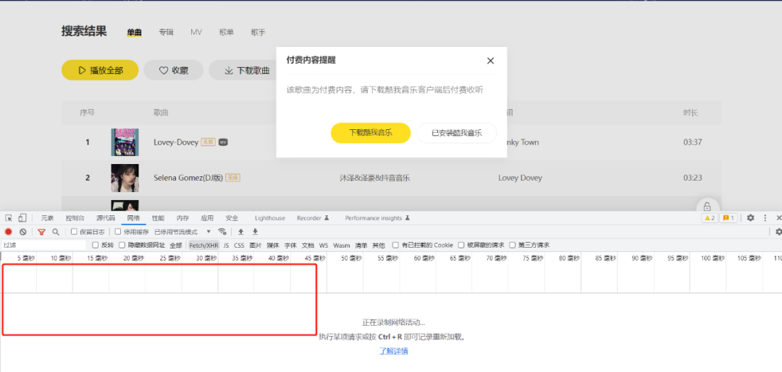Switch to the 元素 DevTools tab
The height and width of the screenshot is (372, 782).
(x=47, y=218)
